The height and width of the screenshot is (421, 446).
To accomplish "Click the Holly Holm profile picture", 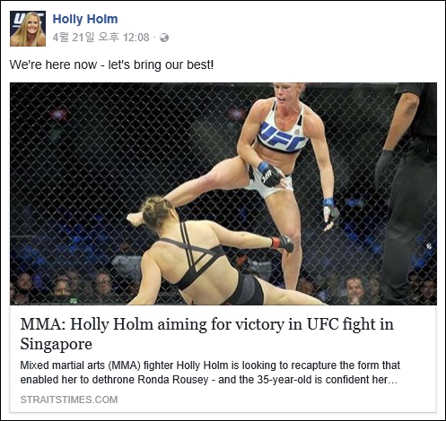I will tap(28, 29).
